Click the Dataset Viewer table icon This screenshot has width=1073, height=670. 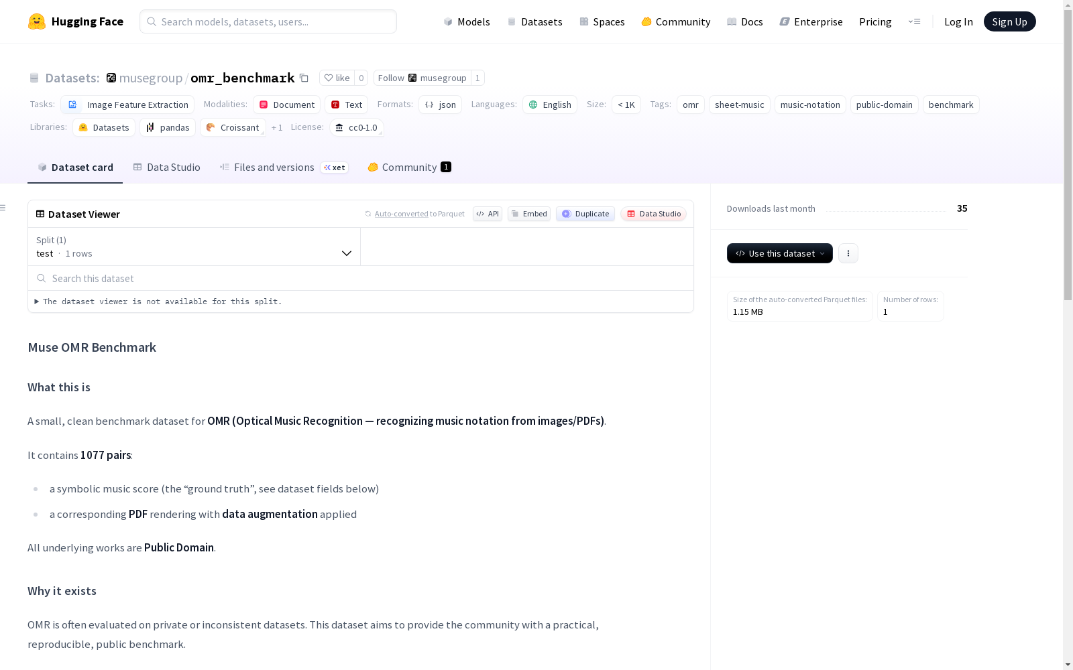point(40,214)
